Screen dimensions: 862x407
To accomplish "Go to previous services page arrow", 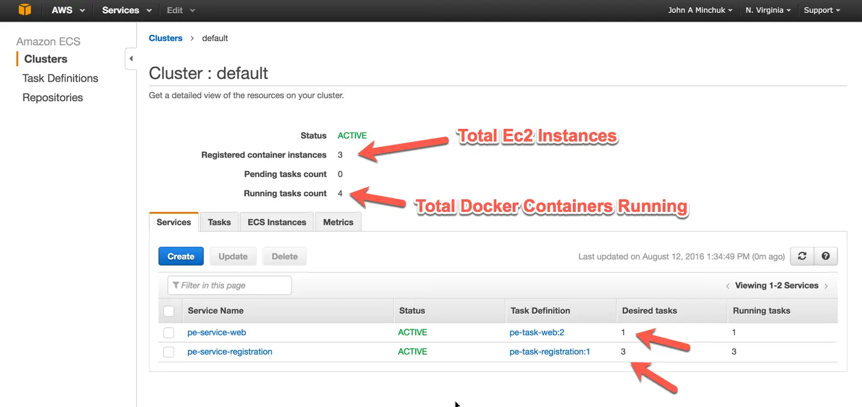I will (x=728, y=286).
